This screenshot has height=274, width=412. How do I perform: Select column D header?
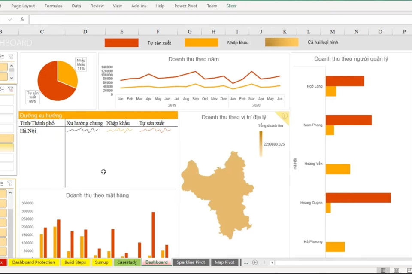tap(85, 32)
